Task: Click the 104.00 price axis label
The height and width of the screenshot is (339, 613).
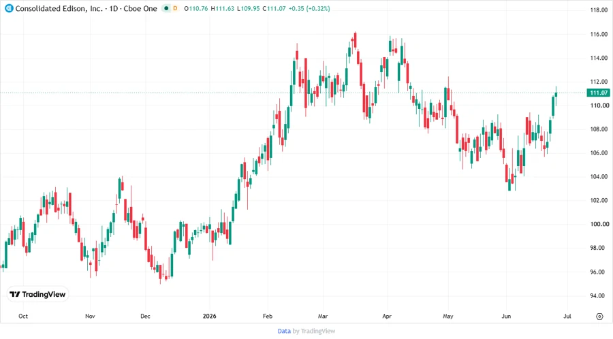Action: coord(599,176)
